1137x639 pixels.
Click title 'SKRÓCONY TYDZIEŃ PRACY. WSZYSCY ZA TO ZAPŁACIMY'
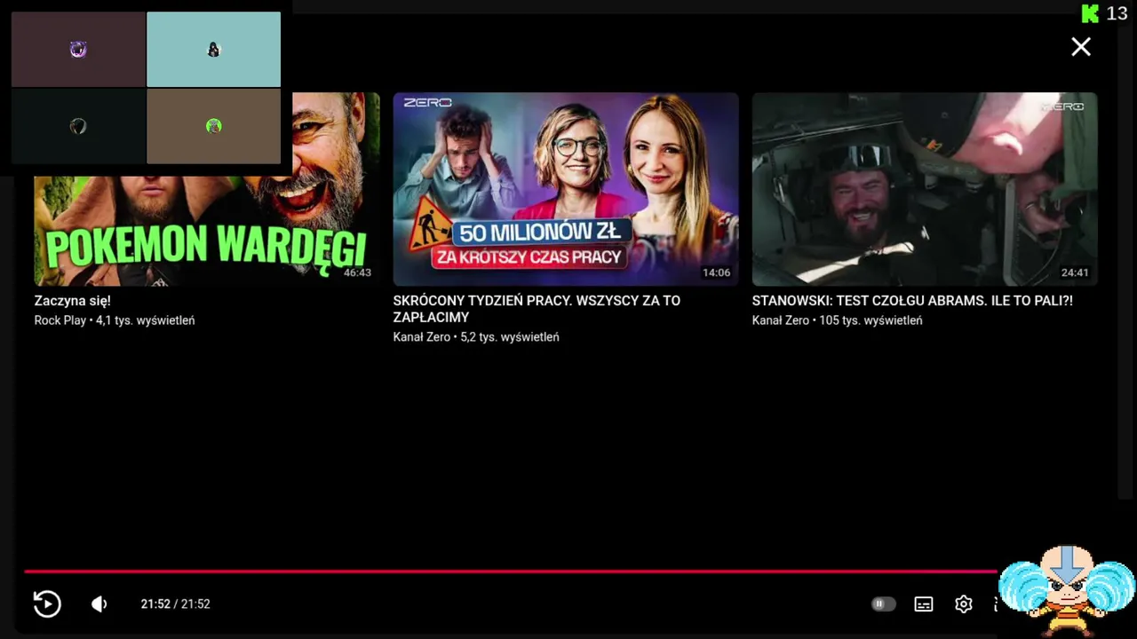point(537,309)
